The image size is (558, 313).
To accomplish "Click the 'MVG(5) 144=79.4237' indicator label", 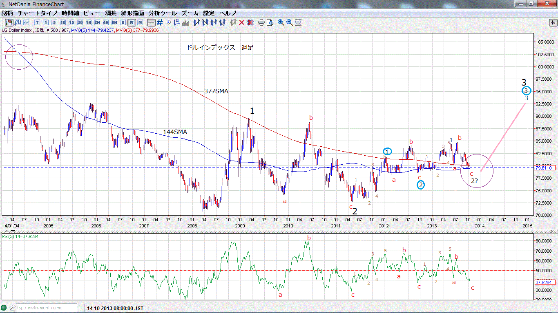I will click(x=93, y=30).
